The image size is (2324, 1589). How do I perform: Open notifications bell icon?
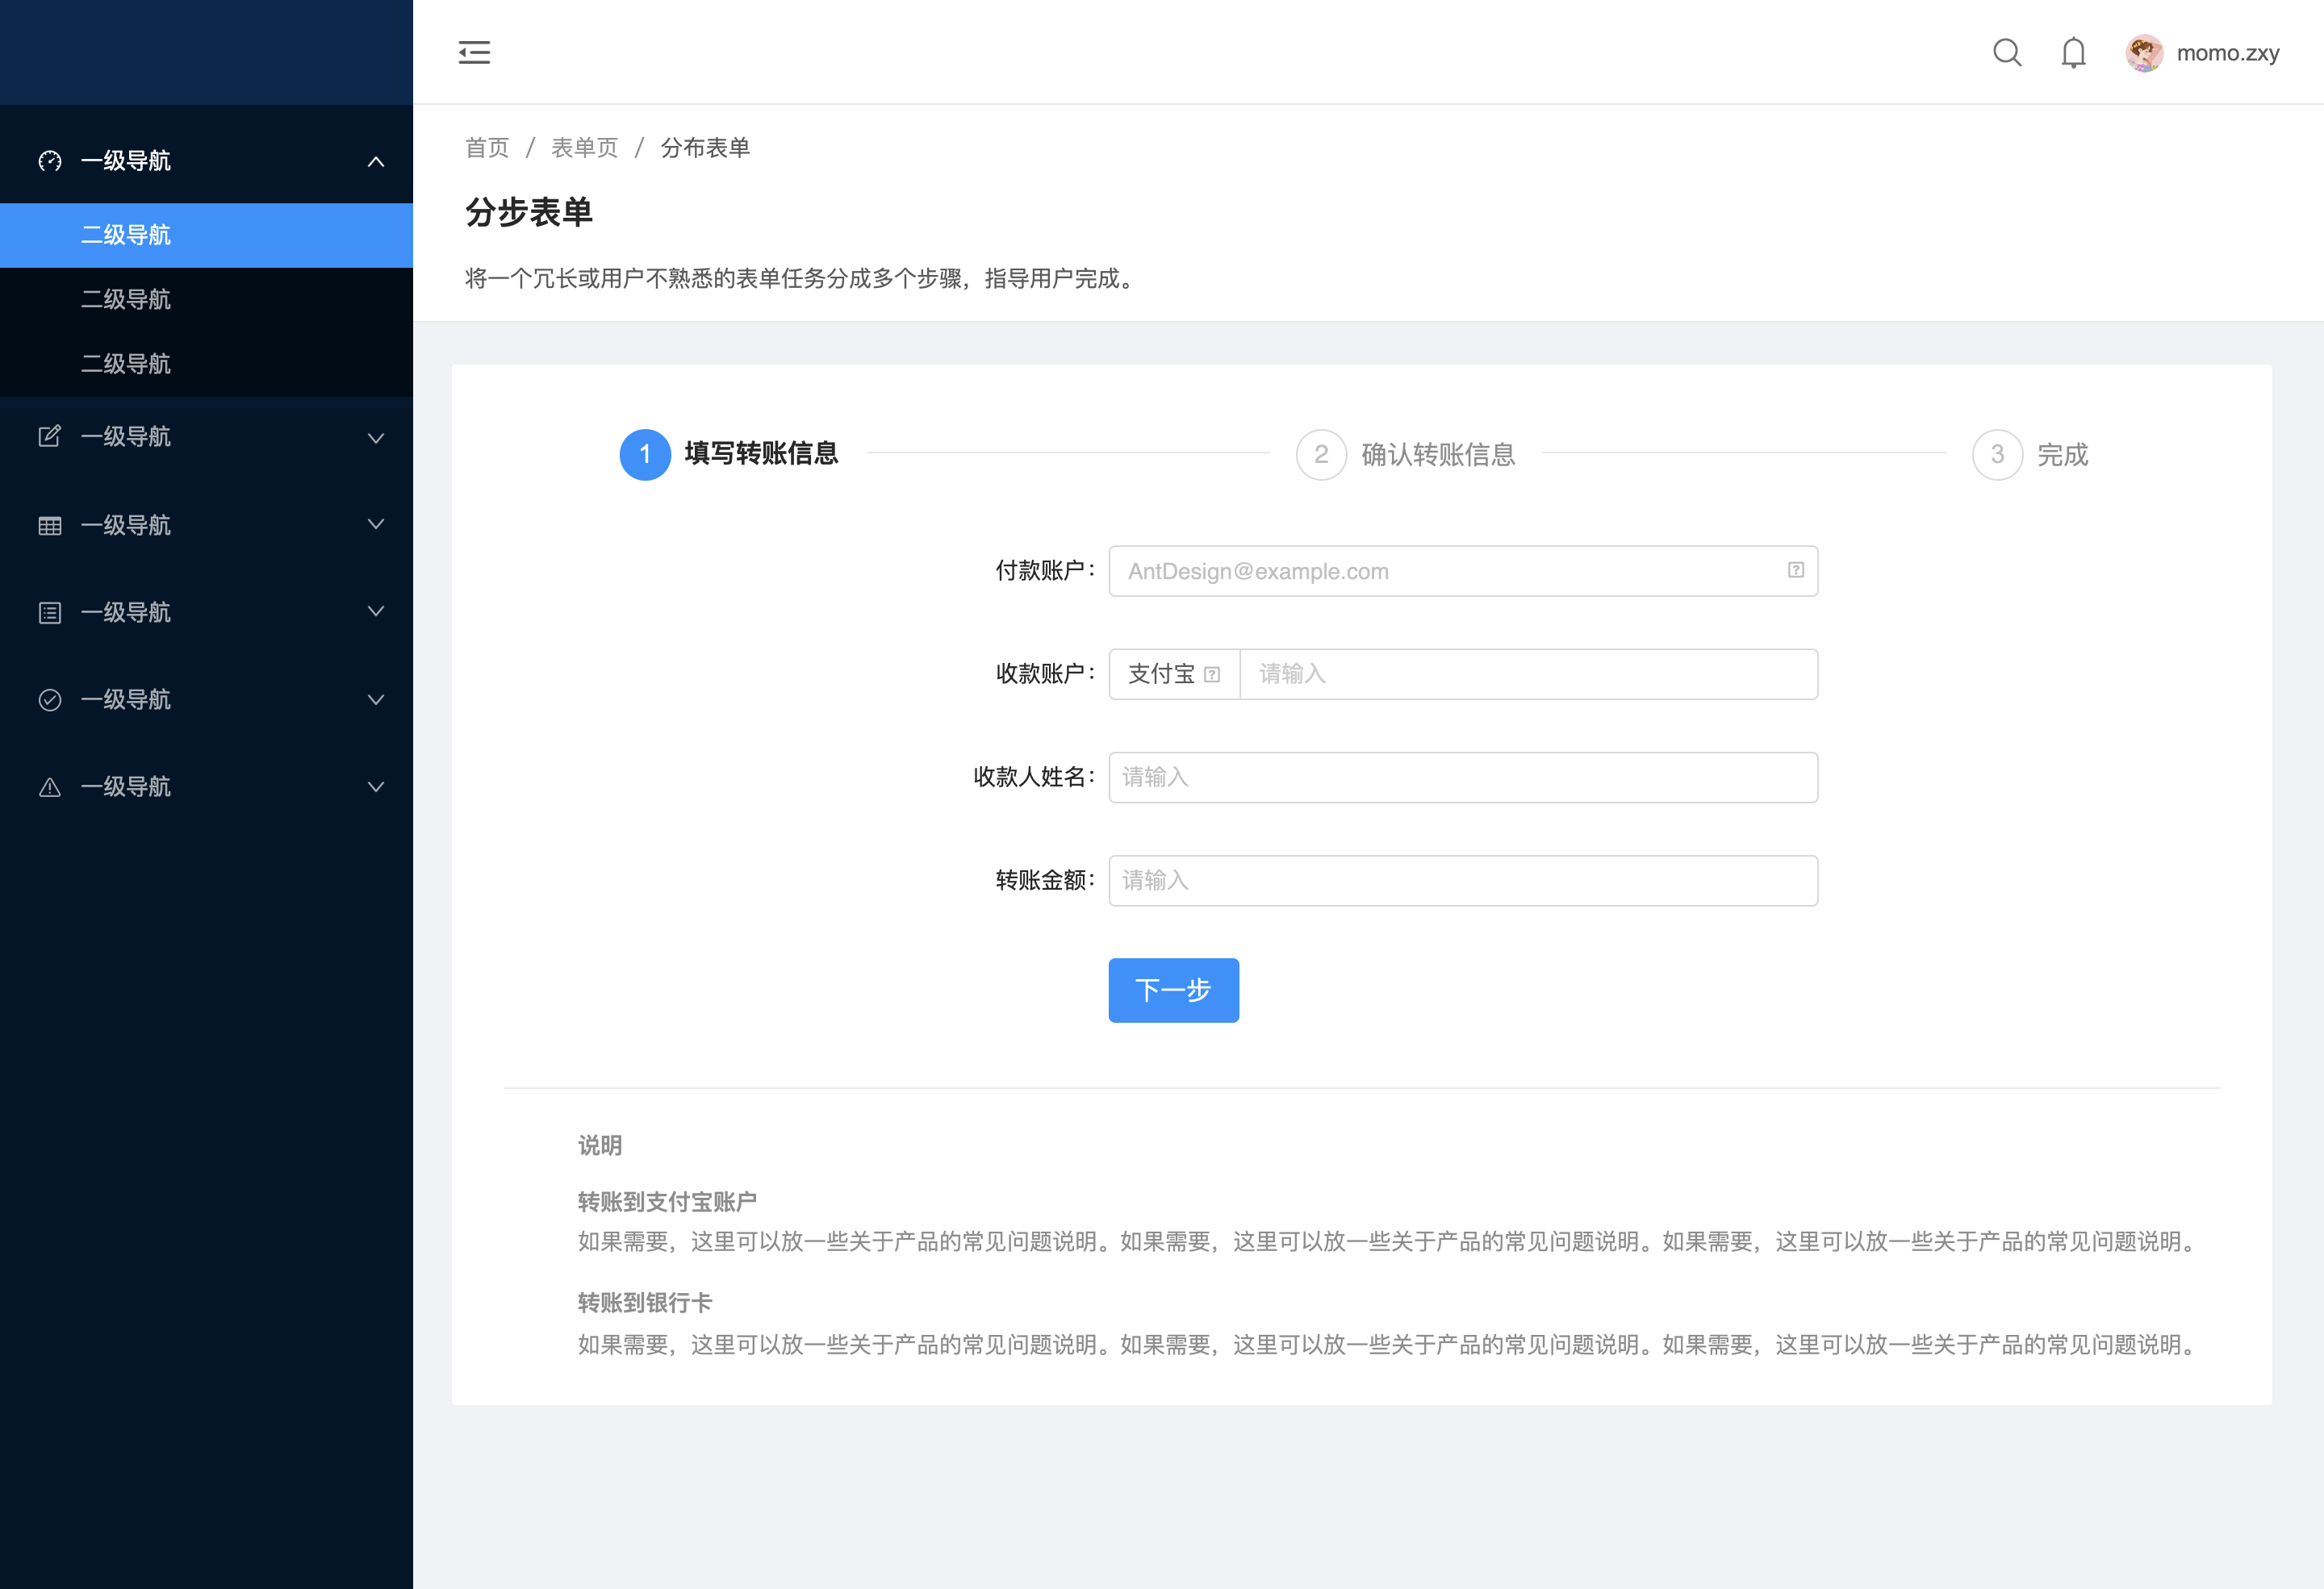click(x=2073, y=52)
